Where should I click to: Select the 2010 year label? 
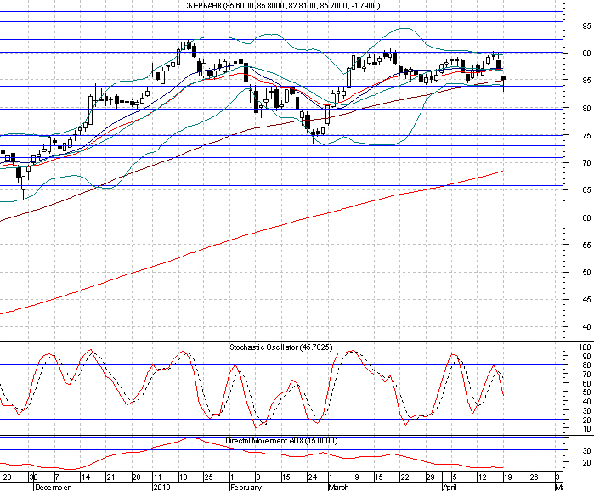(161, 487)
